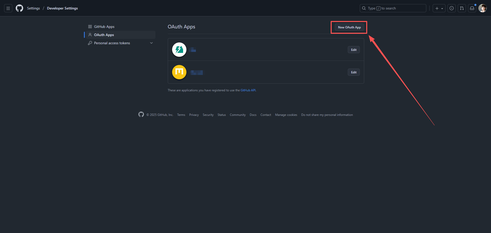Image resolution: width=491 pixels, height=233 pixels.
Task: Open the GitHub API link
Action: click(248, 90)
